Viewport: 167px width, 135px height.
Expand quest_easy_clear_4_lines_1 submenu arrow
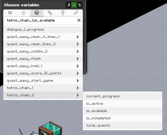[78, 37]
